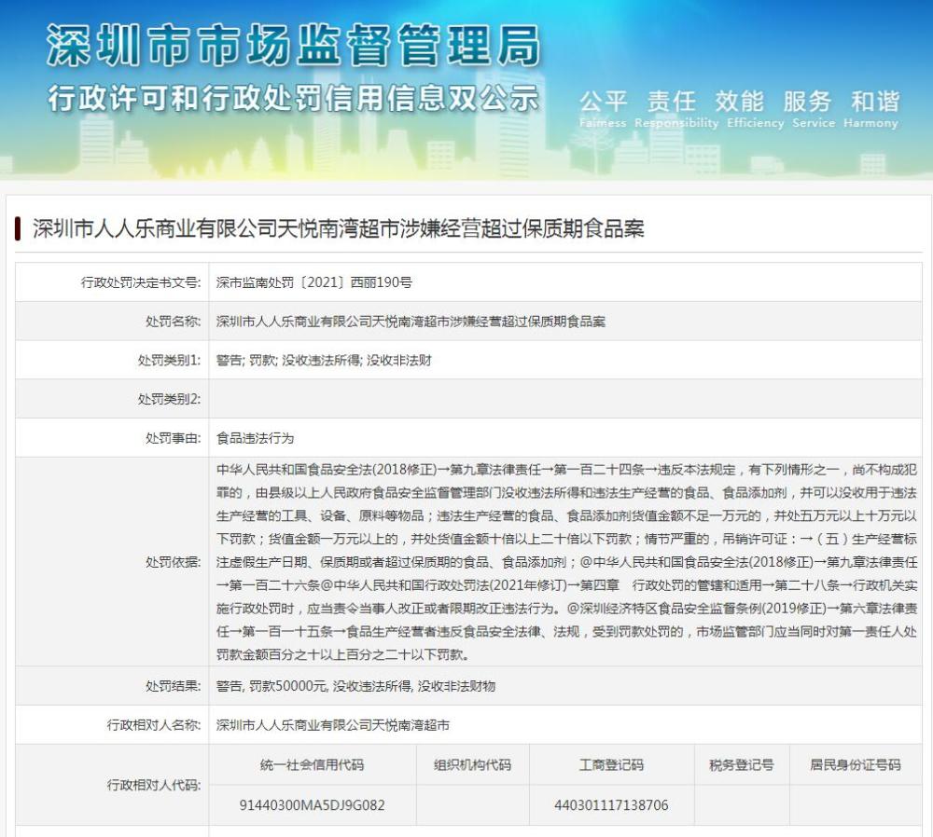Image resolution: width=933 pixels, height=837 pixels.
Task: Click the 行政相对人名称 value cell
Action: point(333,724)
